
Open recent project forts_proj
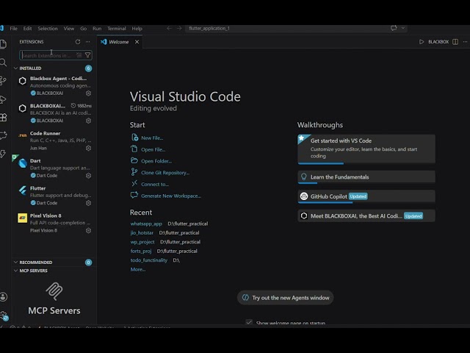click(141, 251)
